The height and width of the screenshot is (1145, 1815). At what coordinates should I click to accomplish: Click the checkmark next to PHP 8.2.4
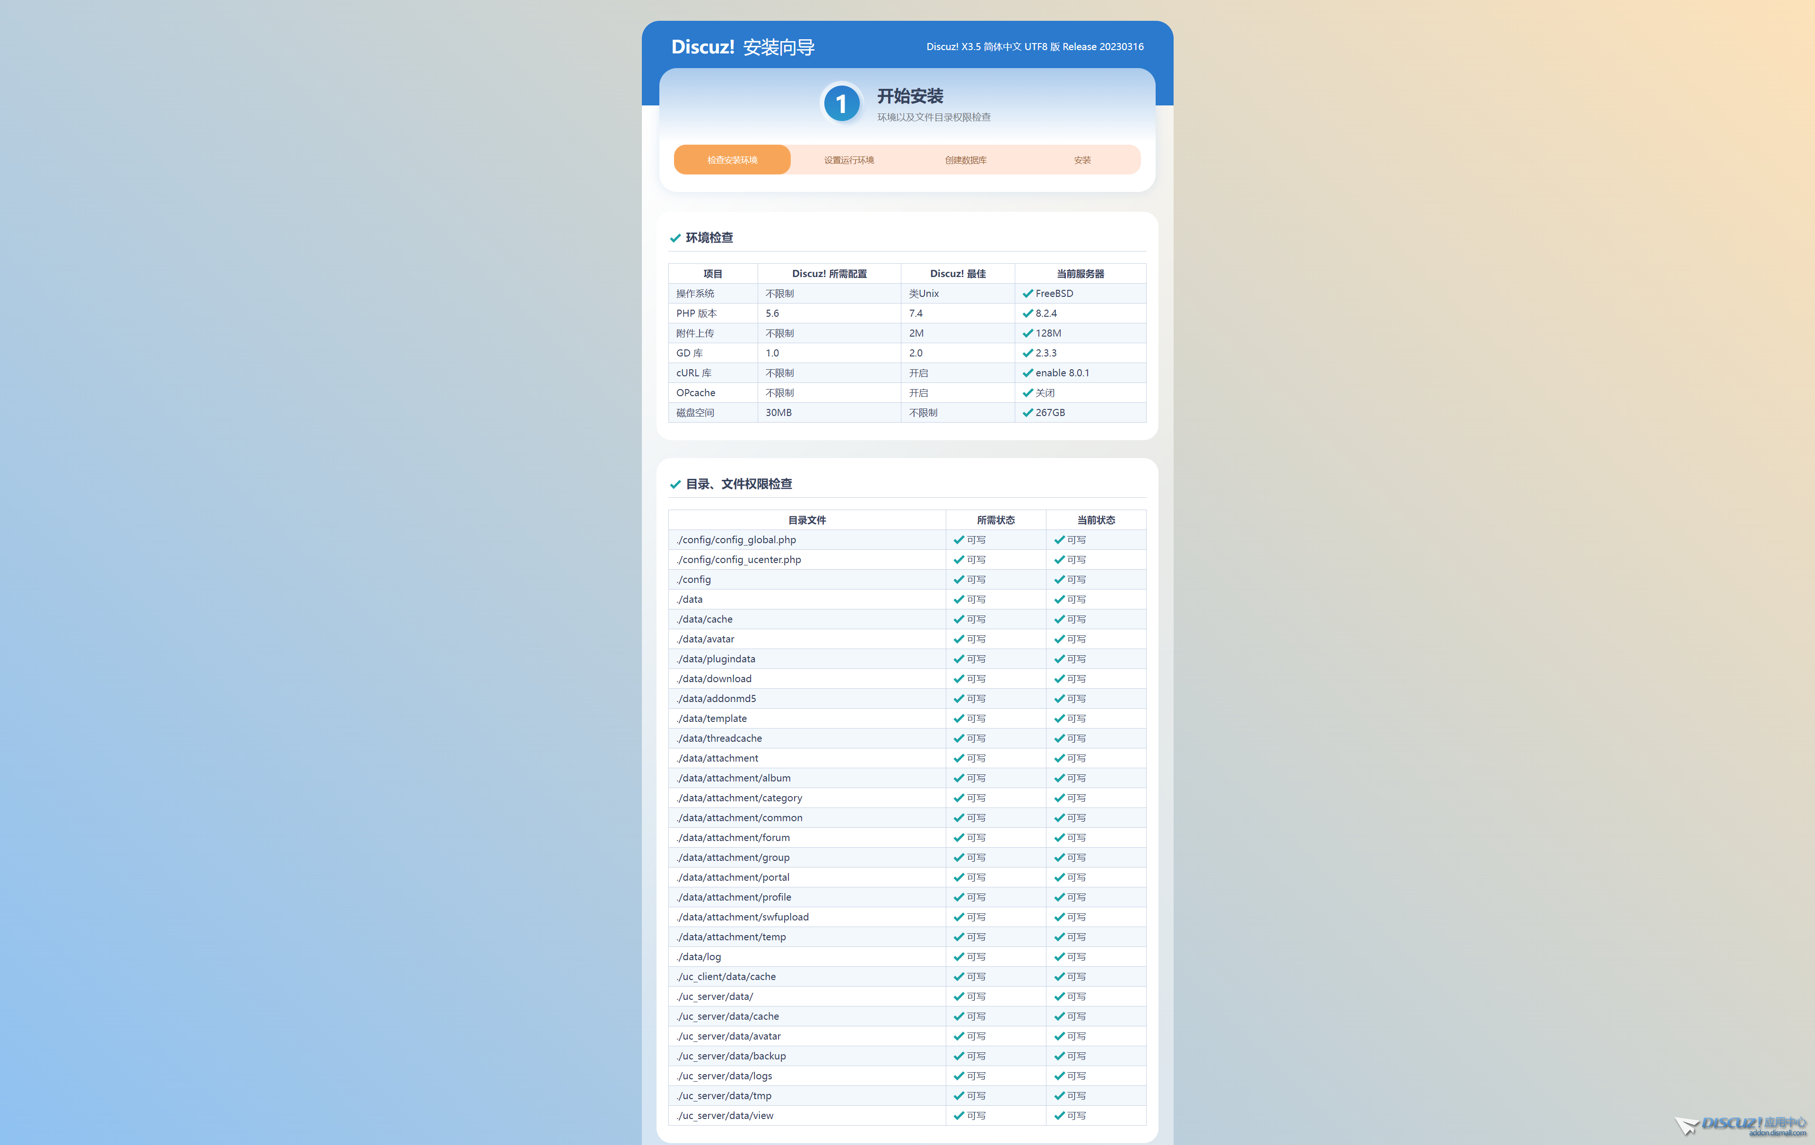tap(1028, 313)
